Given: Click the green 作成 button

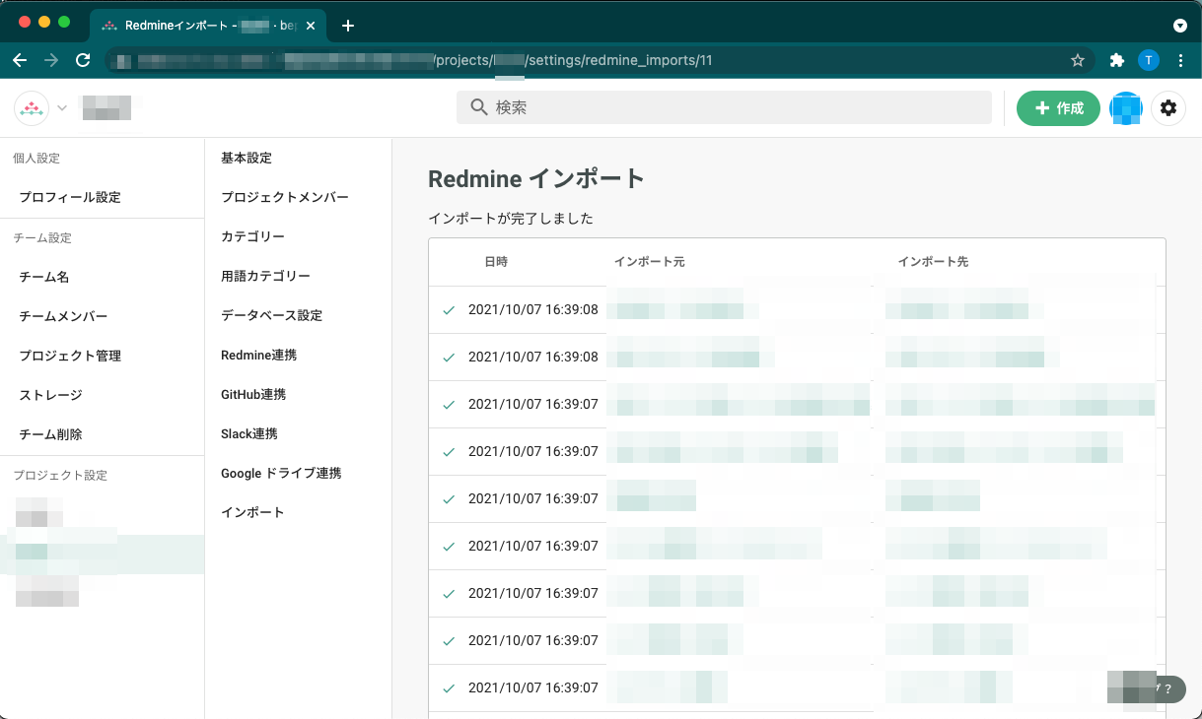Looking at the screenshot, I should point(1057,108).
